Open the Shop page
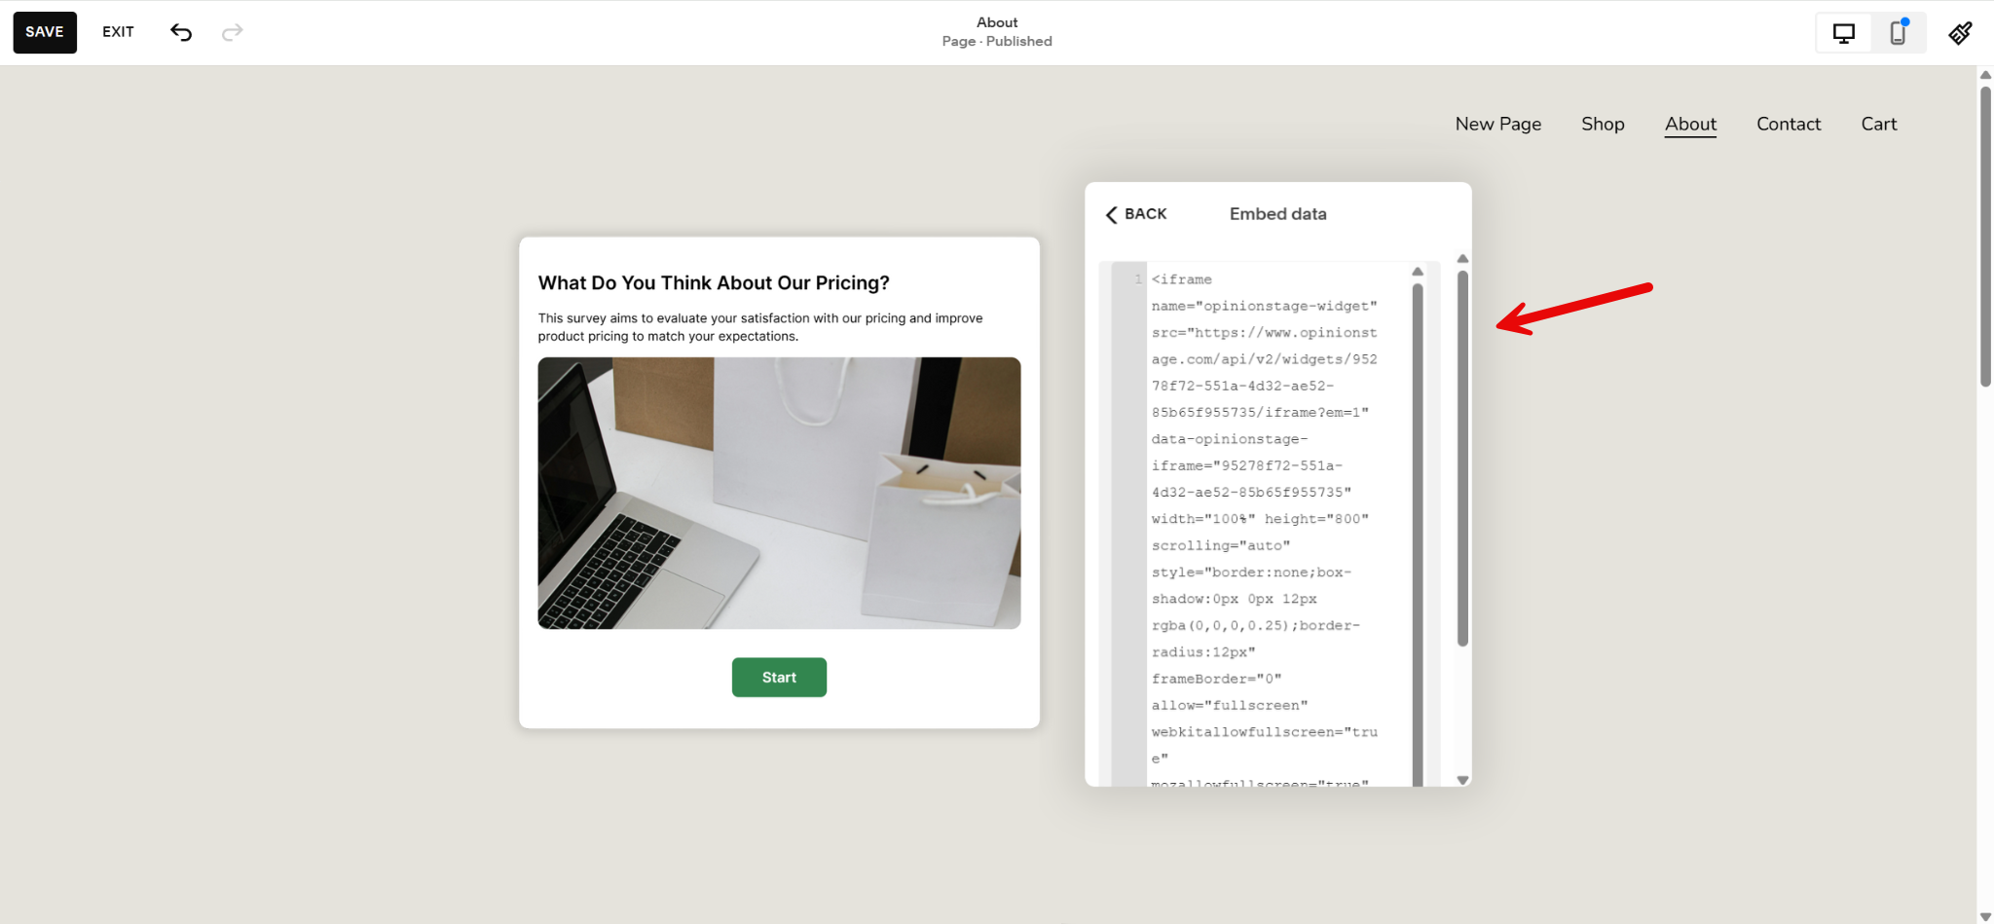Screen dimensions: 1994x924 pyautogui.click(x=1603, y=124)
